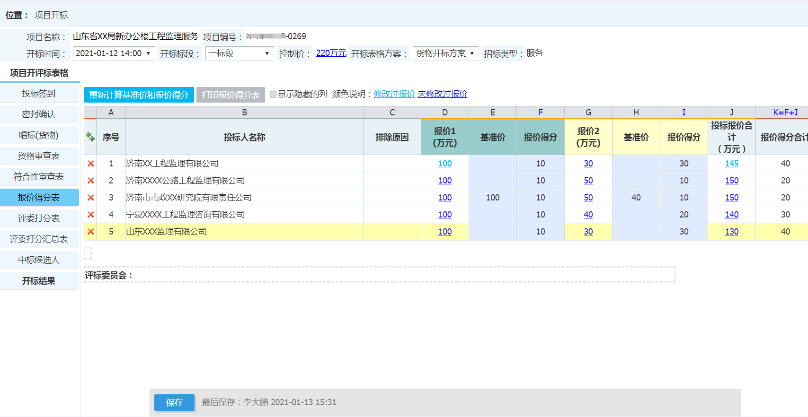Click 打印报价得分表 button
The height and width of the screenshot is (417, 808).
point(231,95)
